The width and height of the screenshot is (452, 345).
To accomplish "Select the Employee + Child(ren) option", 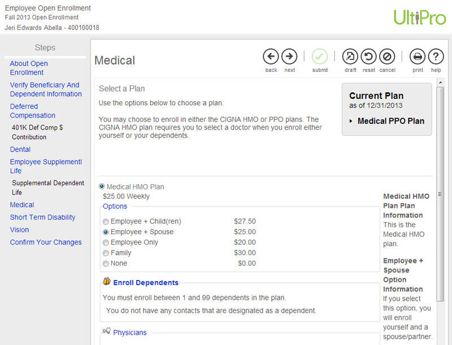I will [106, 222].
